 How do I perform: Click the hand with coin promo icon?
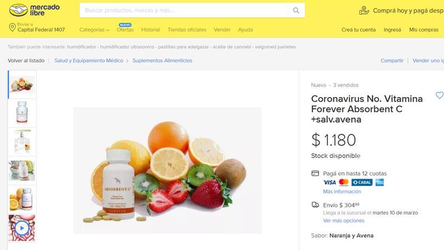[x=364, y=11]
